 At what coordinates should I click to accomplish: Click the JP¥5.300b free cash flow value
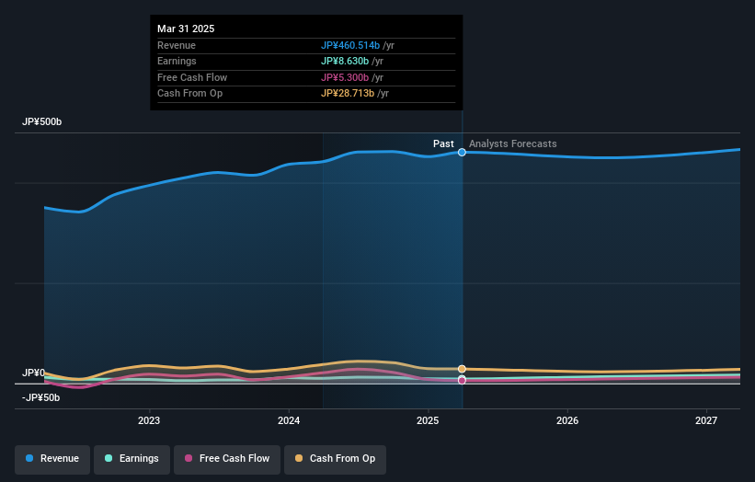345,77
